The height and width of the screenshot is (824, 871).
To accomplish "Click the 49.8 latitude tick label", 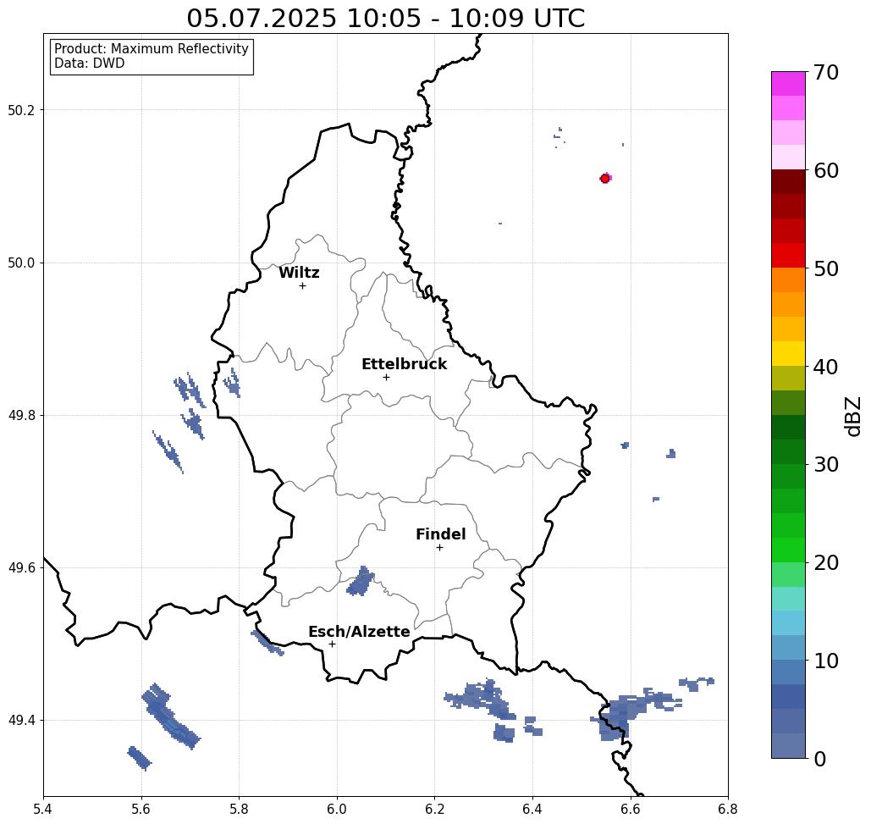I will (21, 416).
